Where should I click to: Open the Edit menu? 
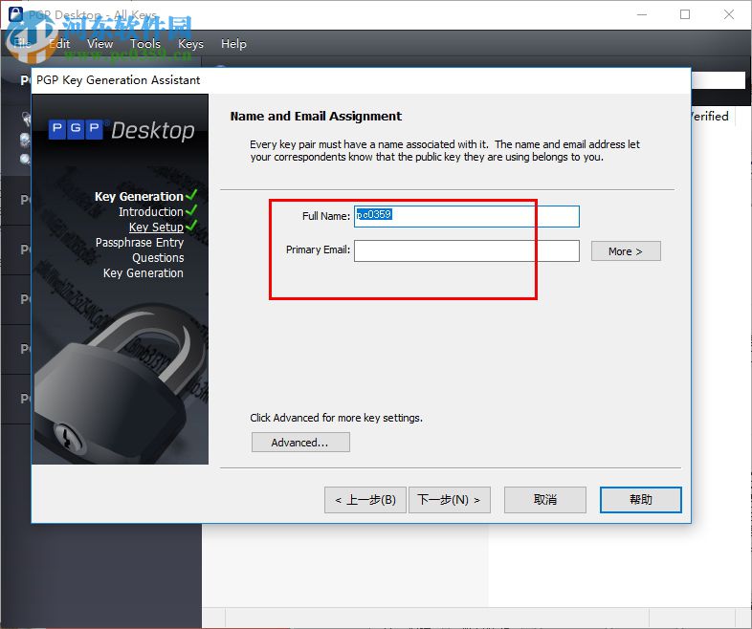point(59,44)
